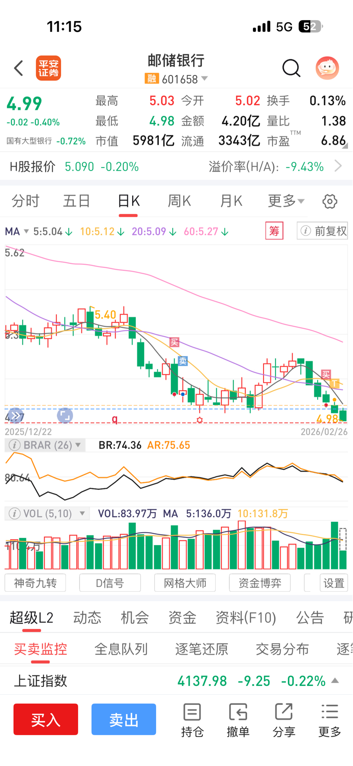Select 网格大师 indicator
Image resolution: width=353 pixels, height=766 pixels.
[185, 583]
